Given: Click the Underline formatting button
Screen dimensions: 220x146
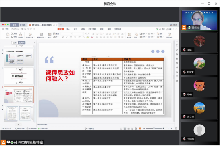Looking at the screenshot, I should (71, 37).
